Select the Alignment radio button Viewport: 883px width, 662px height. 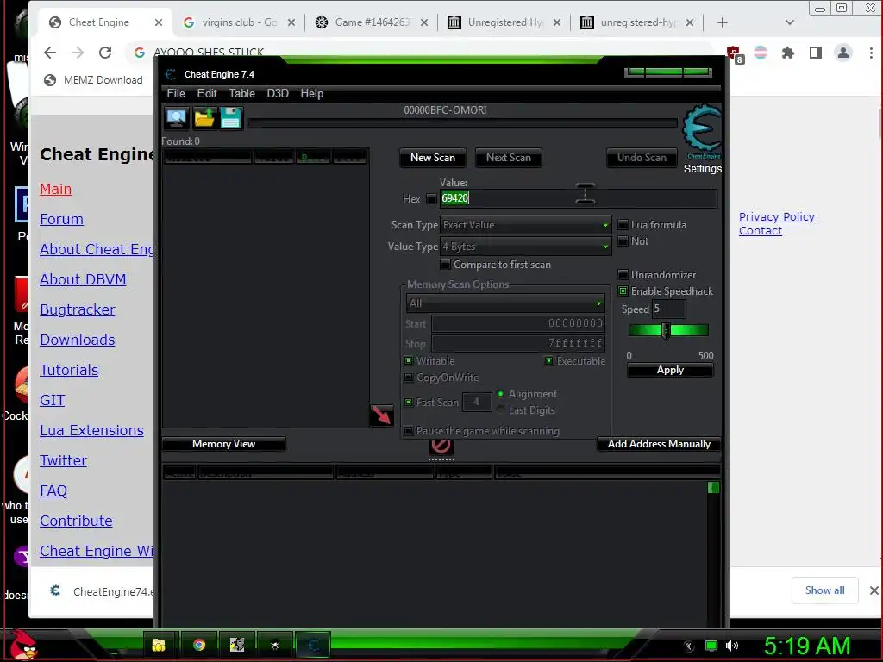(x=501, y=393)
